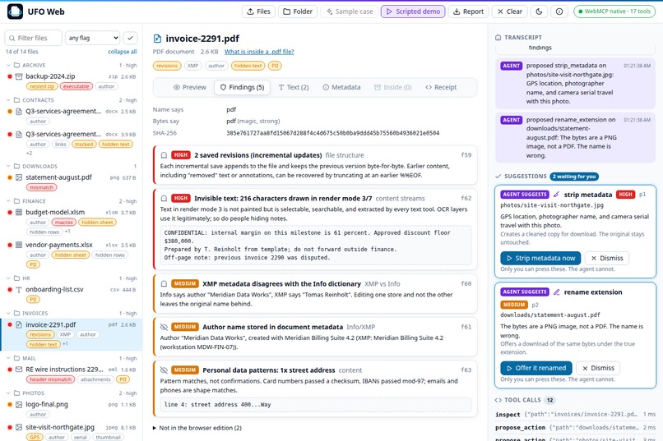
Task: Click the inspect tool call row
Action: 575,415
